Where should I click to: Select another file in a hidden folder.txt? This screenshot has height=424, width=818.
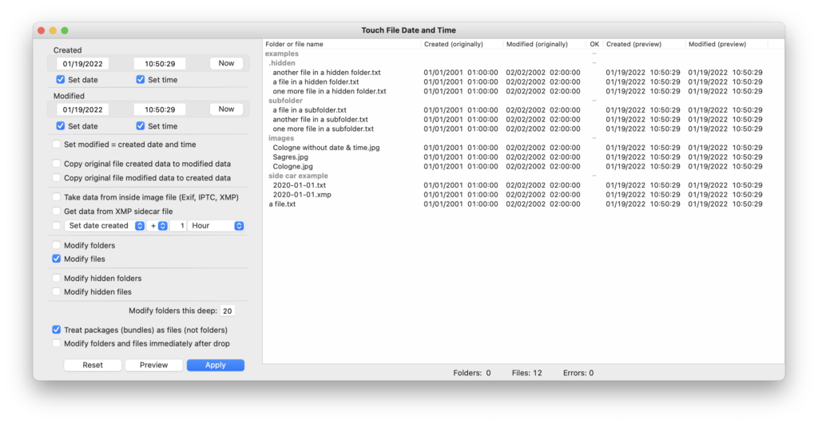tap(523, 73)
